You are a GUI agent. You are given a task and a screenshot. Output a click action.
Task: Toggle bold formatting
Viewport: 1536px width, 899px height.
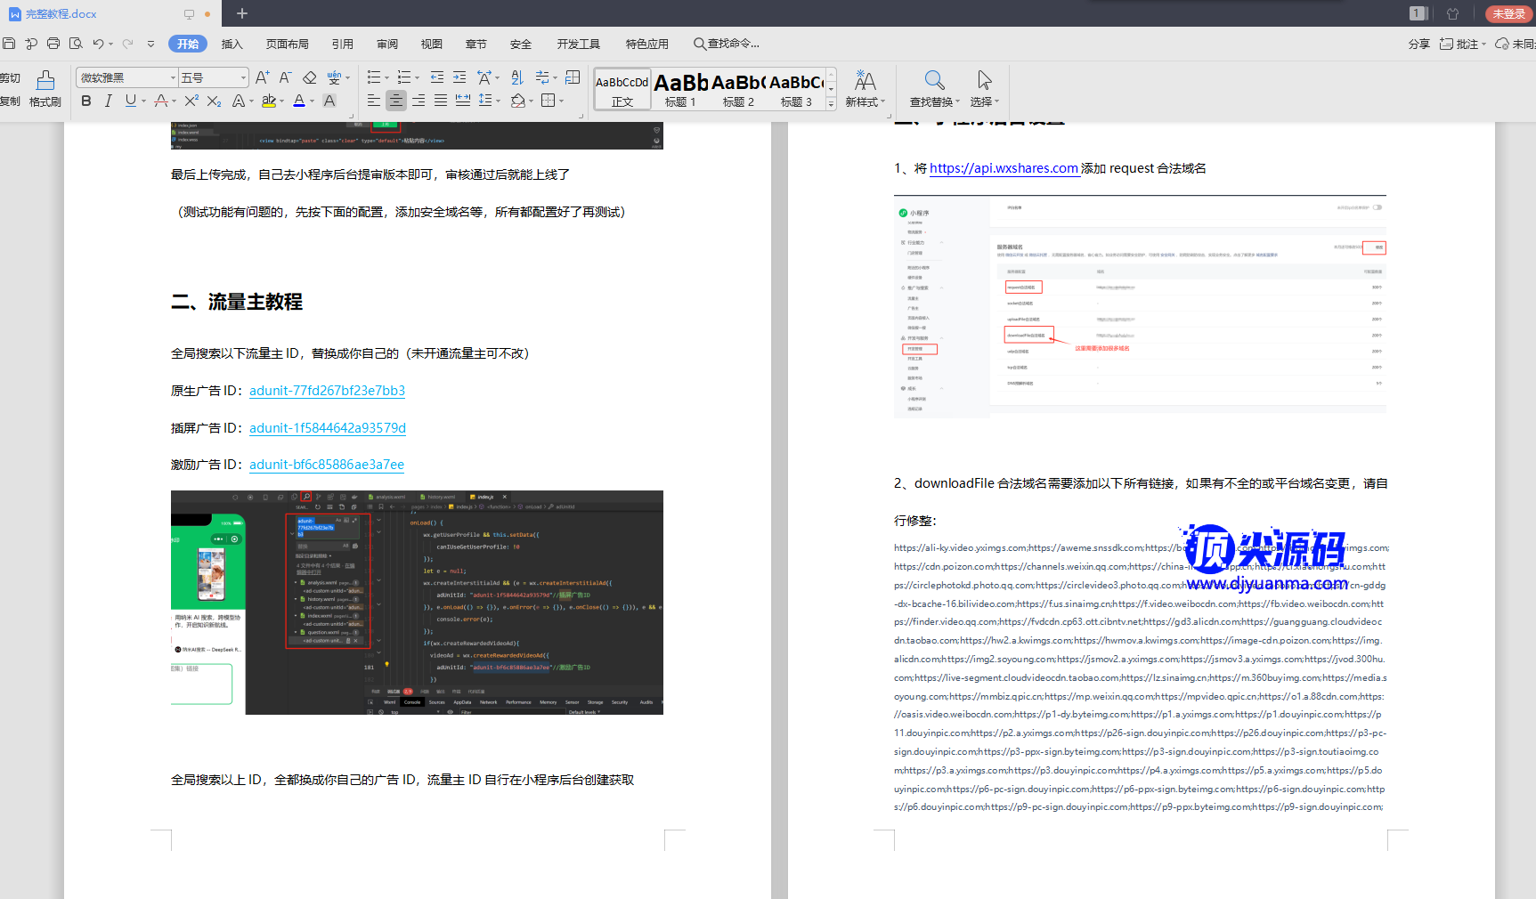pyautogui.click(x=86, y=101)
